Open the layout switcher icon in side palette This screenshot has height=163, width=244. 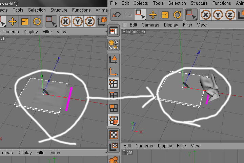[114, 31]
